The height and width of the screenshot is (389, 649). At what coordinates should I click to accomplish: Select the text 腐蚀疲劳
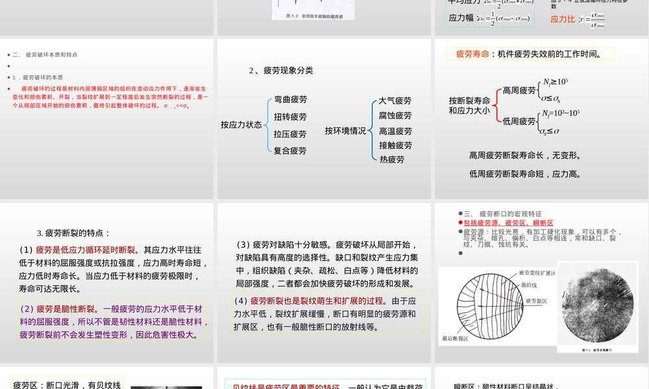pyautogui.click(x=395, y=116)
